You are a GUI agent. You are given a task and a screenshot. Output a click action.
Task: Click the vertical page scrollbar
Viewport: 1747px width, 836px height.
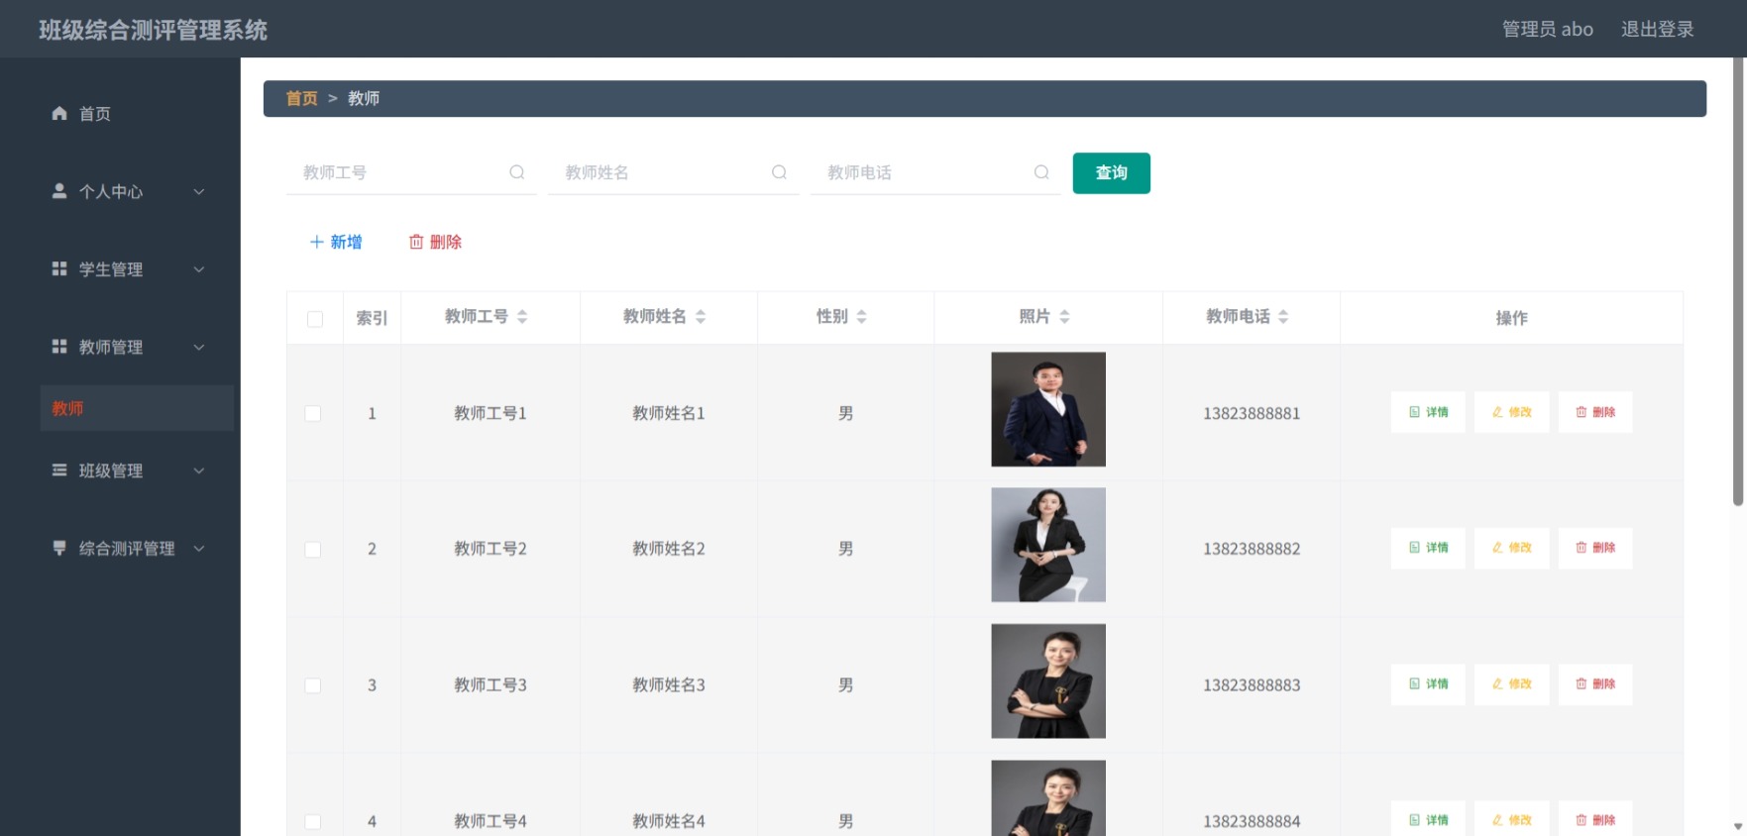[x=1738, y=282]
